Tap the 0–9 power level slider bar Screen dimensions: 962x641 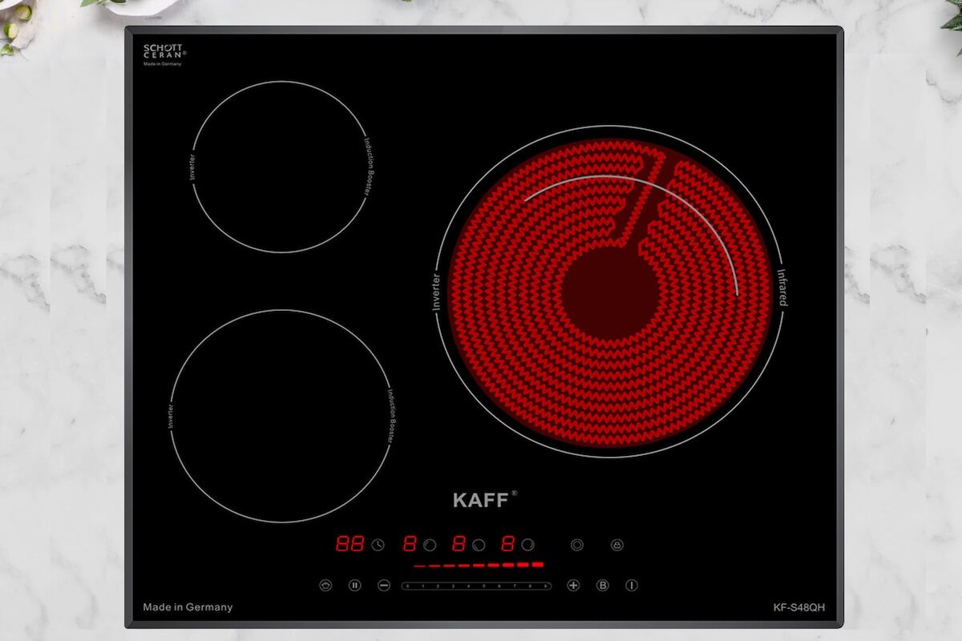(476, 586)
